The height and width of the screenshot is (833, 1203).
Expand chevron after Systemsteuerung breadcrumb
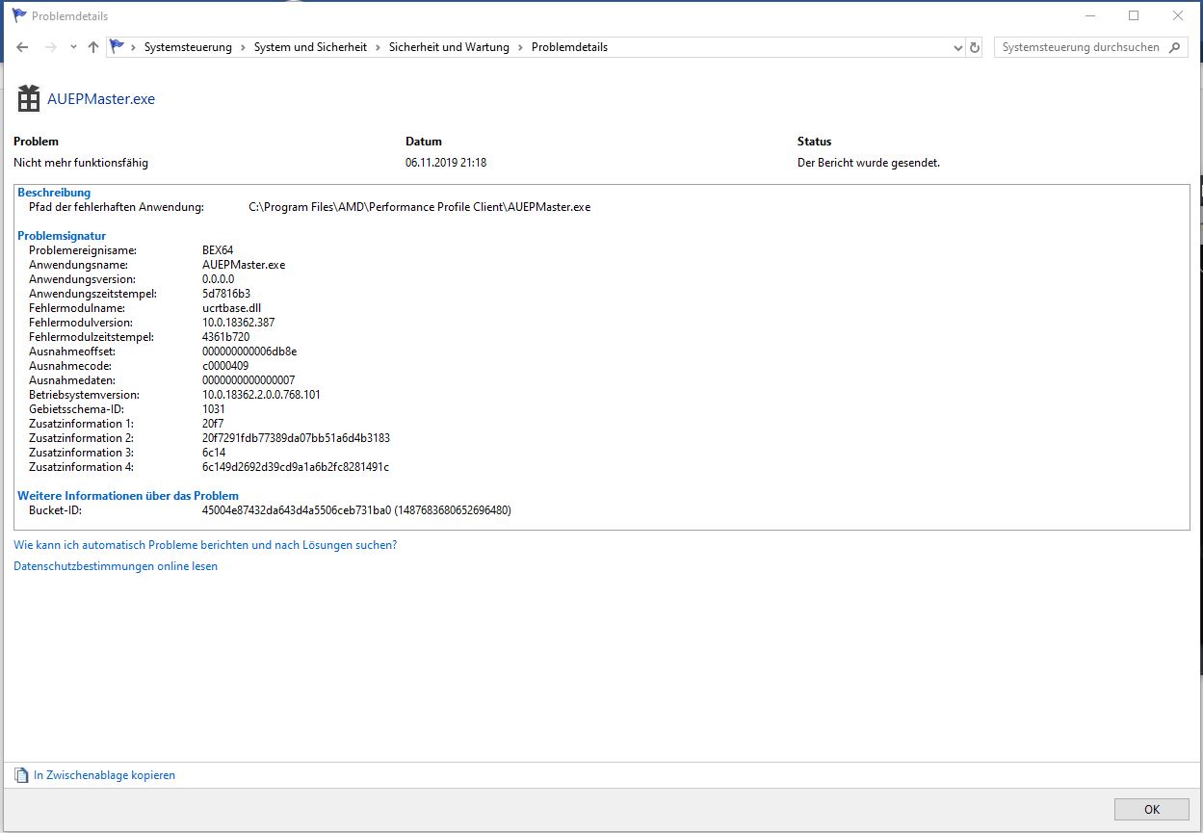coord(243,47)
